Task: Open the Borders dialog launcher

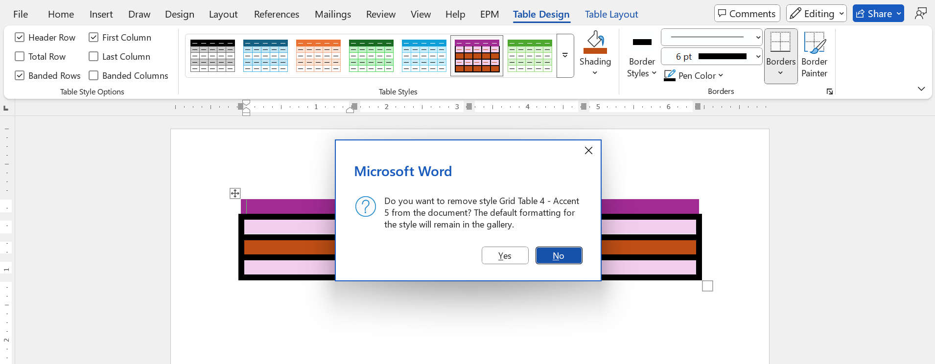Action: [x=830, y=91]
